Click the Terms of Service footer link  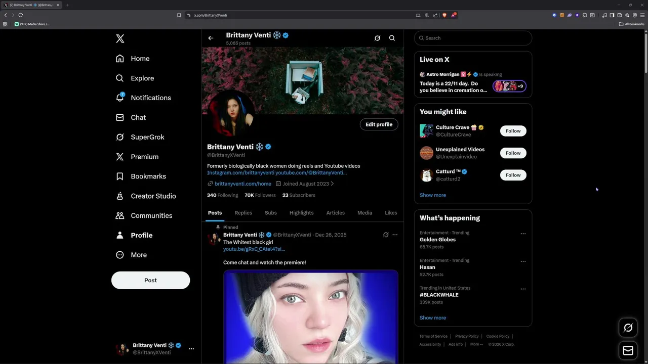click(433, 336)
